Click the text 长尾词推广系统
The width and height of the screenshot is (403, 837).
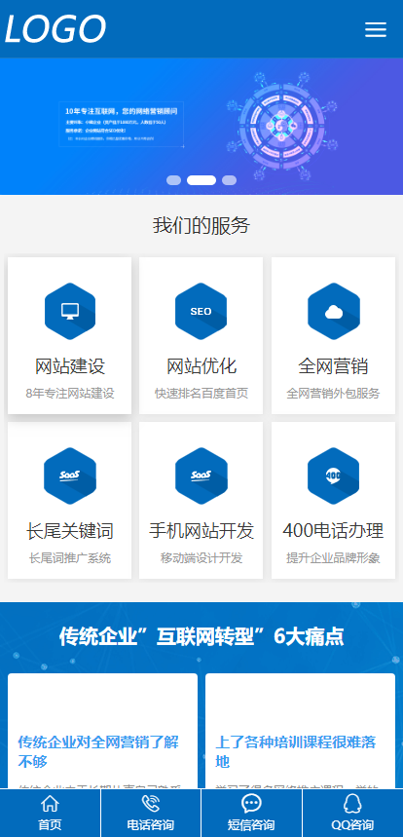(70, 558)
